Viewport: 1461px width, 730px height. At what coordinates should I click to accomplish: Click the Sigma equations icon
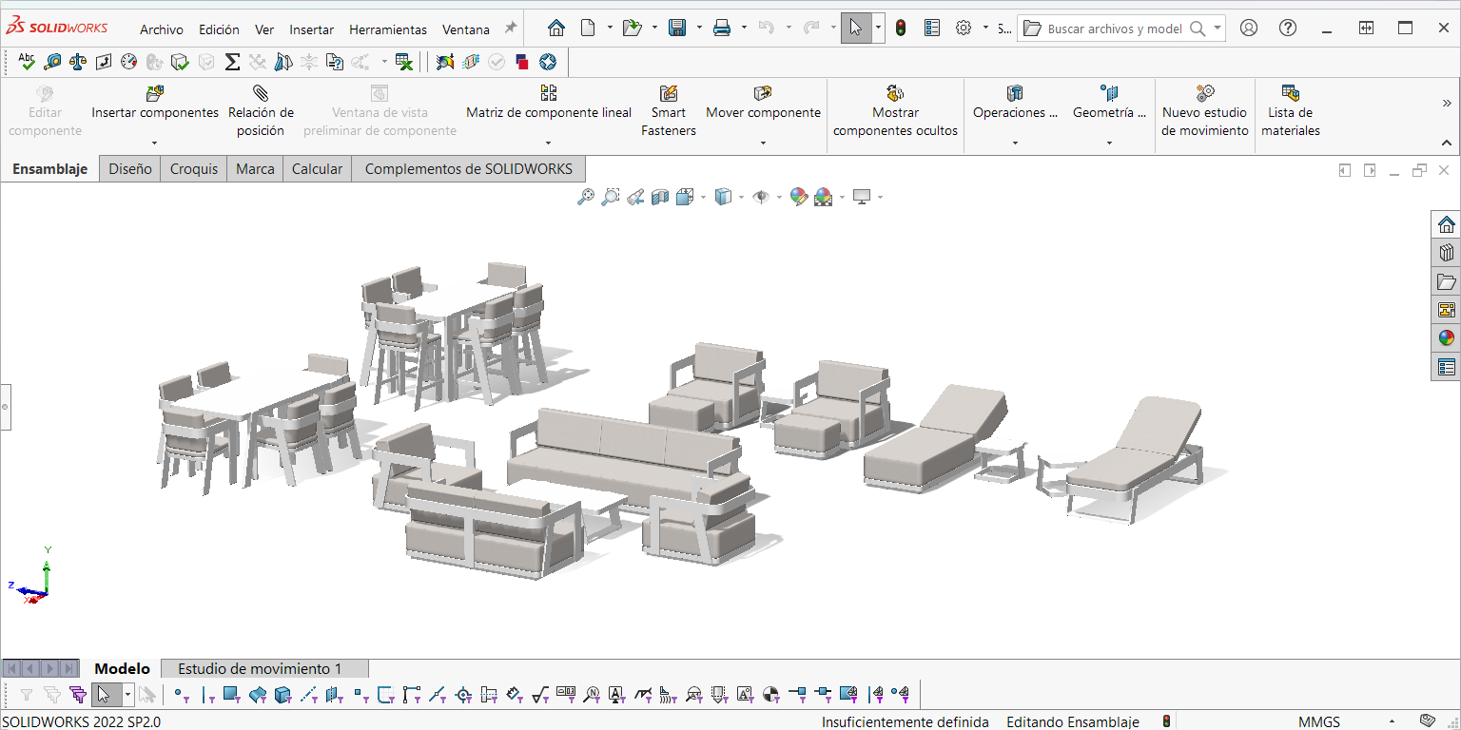point(232,62)
